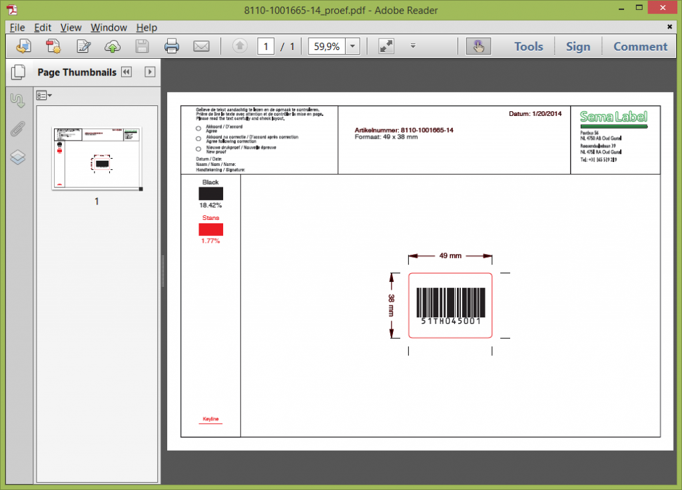Click the 1.77% Stans coverage value
The height and width of the screenshot is (490, 682).
(210, 241)
